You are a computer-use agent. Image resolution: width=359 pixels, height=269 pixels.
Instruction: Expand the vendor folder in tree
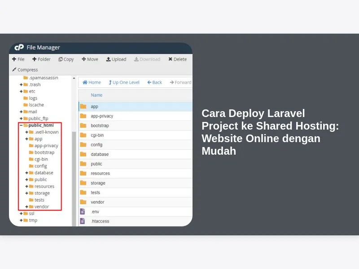[x=27, y=207]
